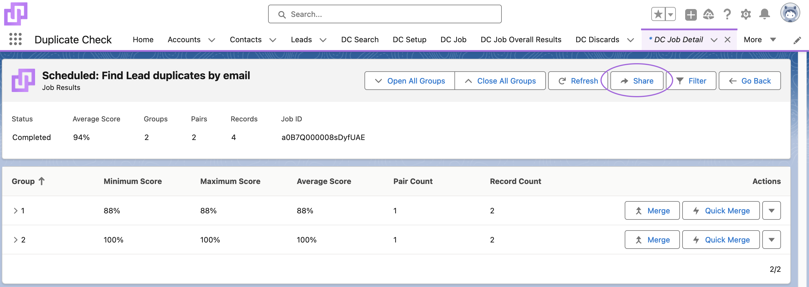Screen dimensions: 809x287
Task: Click Close All Groups button
Action: coord(500,81)
